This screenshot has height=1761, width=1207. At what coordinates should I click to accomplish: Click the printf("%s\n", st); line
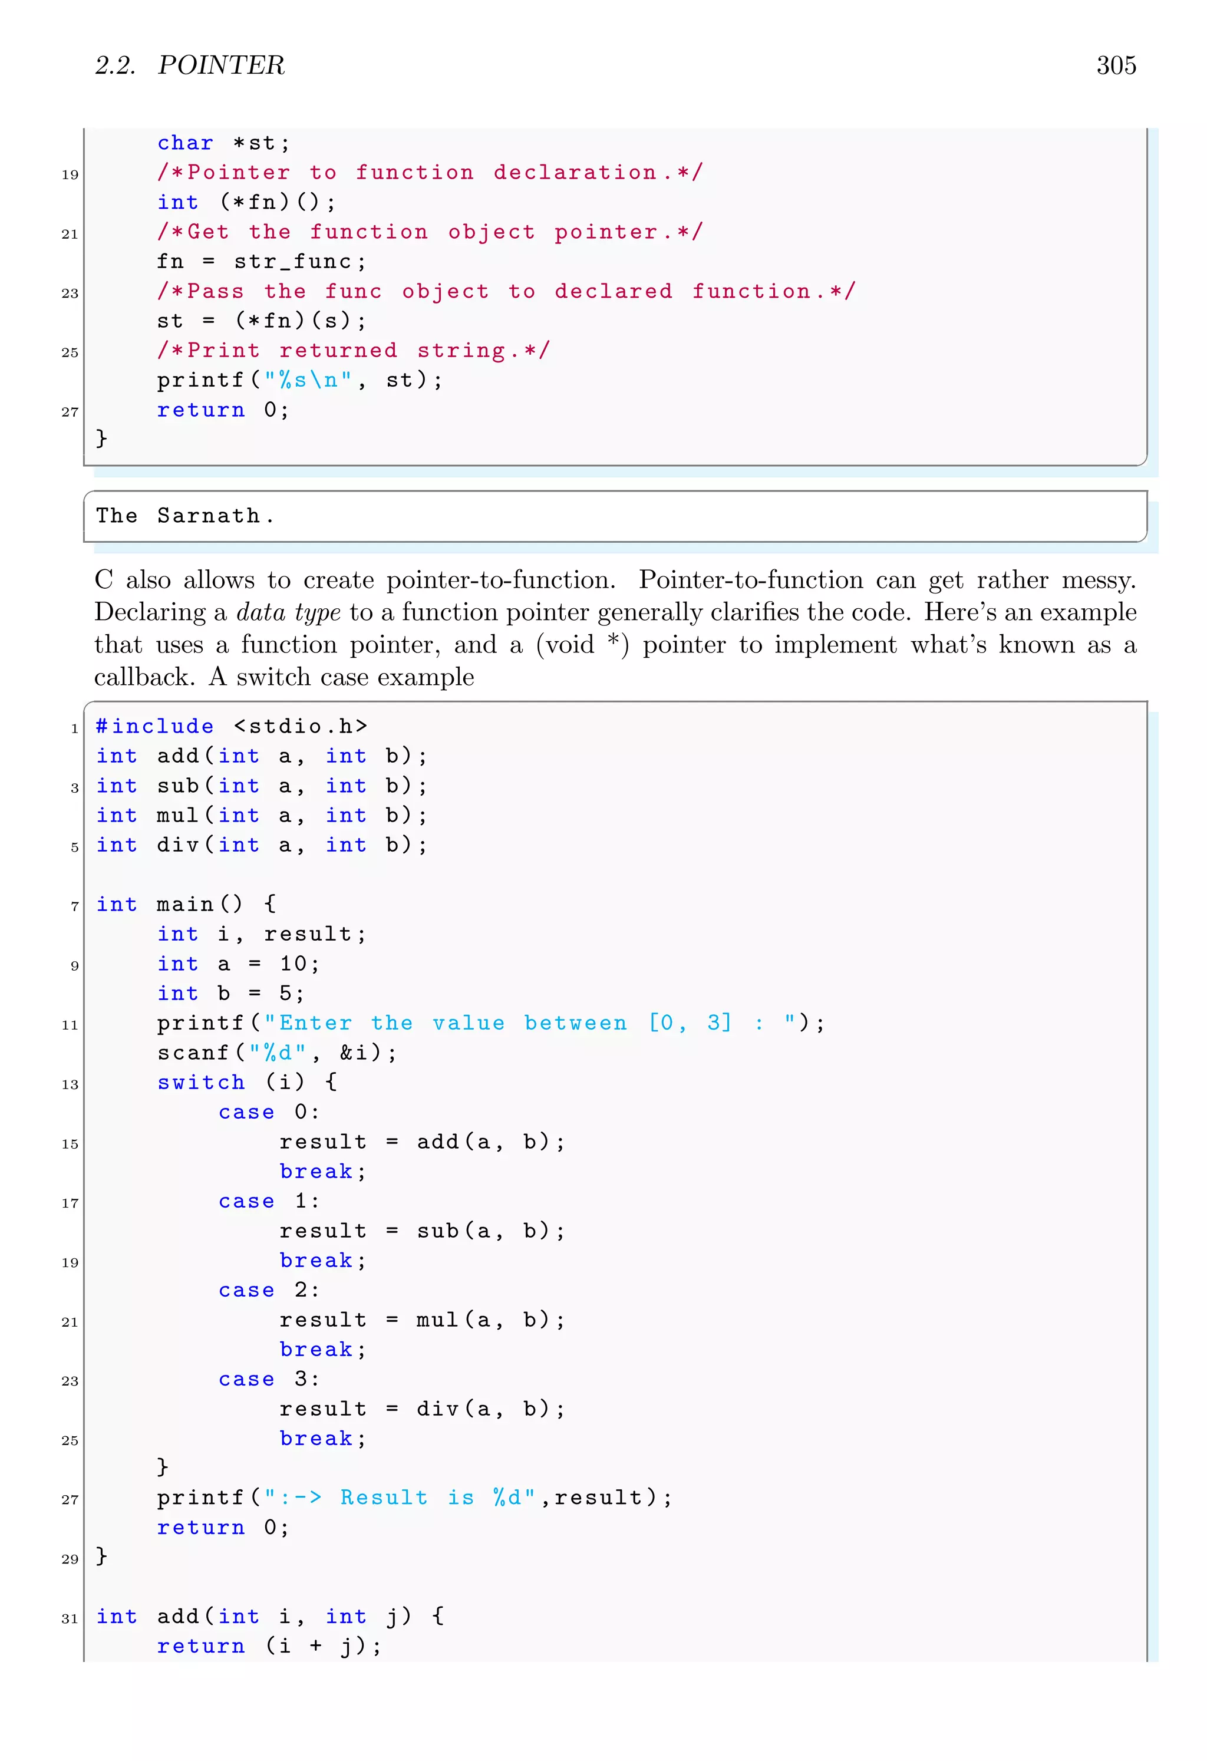(300, 379)
